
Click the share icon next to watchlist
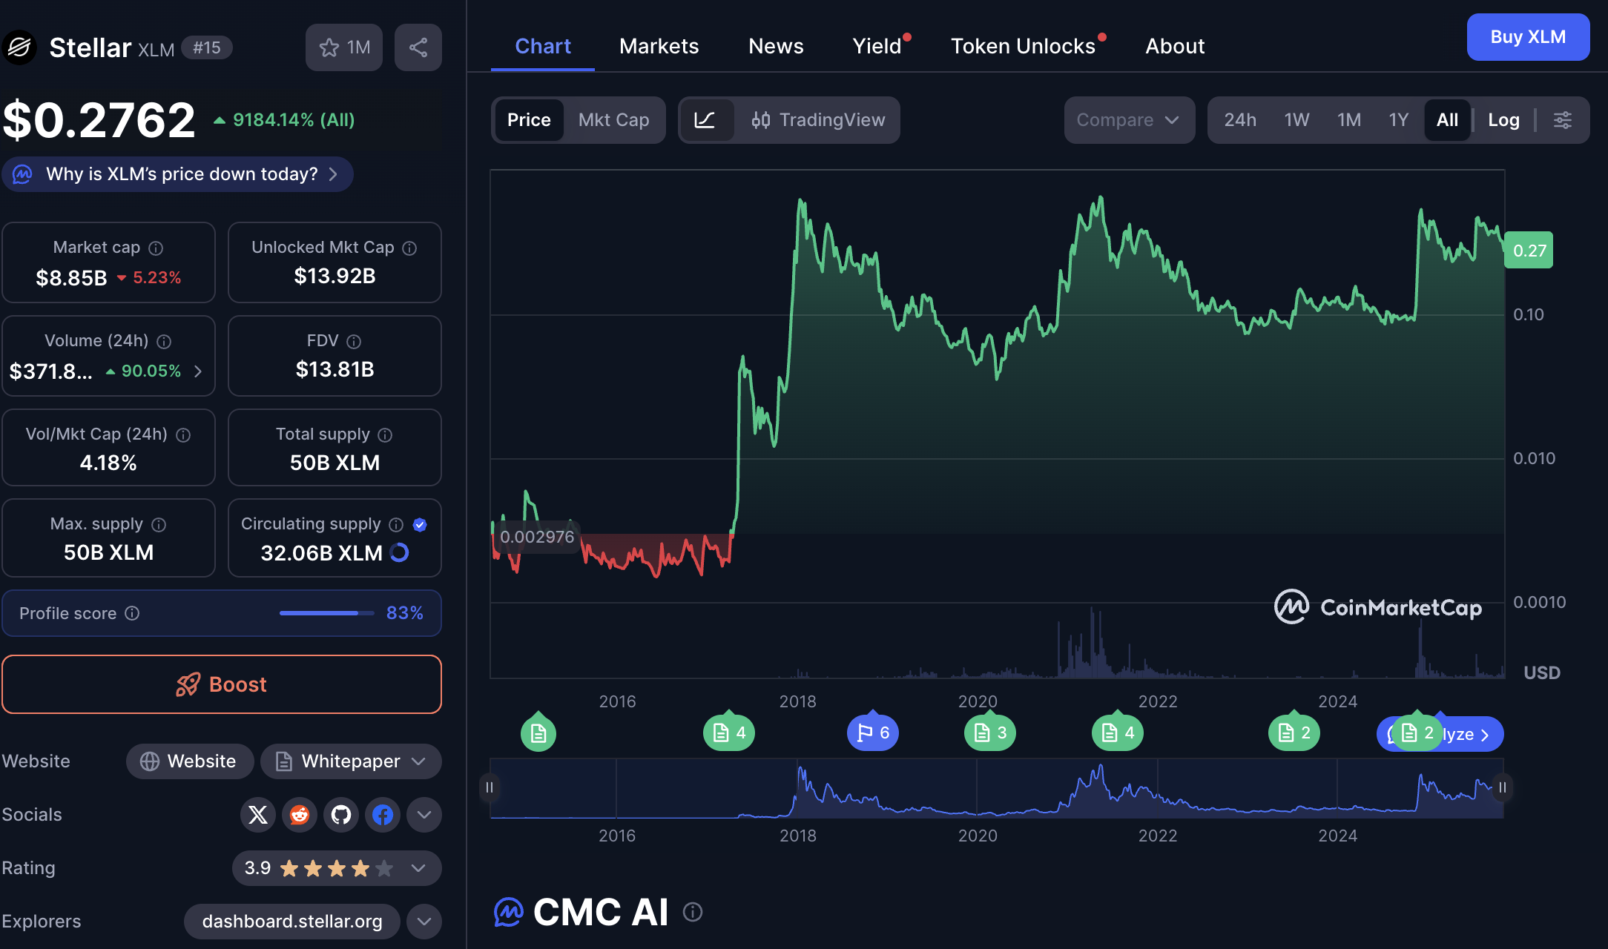coord(418,47)
